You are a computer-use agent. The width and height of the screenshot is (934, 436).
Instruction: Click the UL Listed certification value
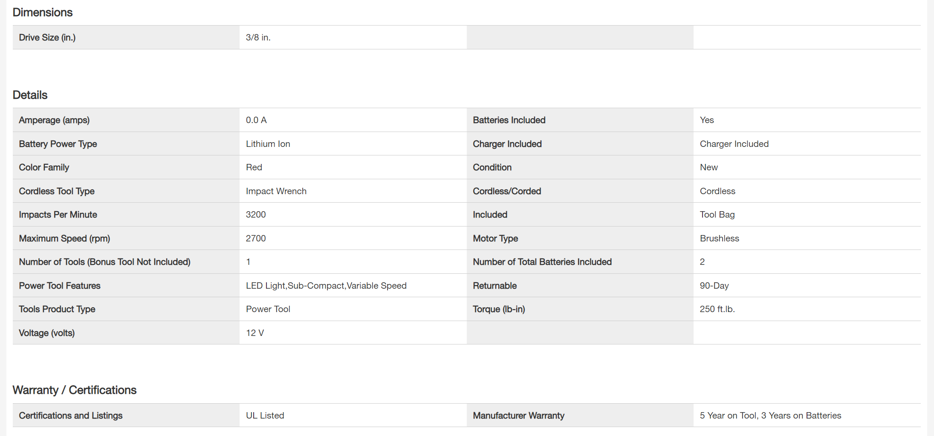(265, 416)
